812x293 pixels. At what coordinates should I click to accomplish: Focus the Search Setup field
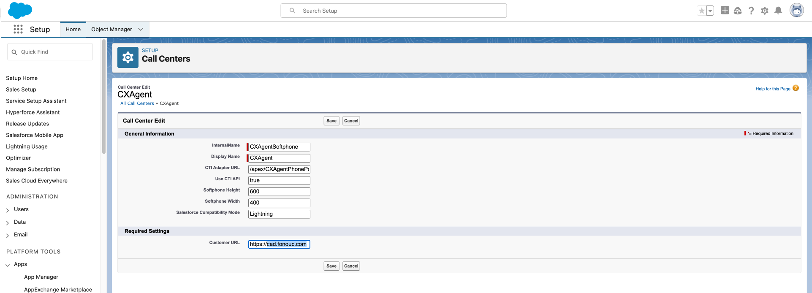click(x=394, y=11)
